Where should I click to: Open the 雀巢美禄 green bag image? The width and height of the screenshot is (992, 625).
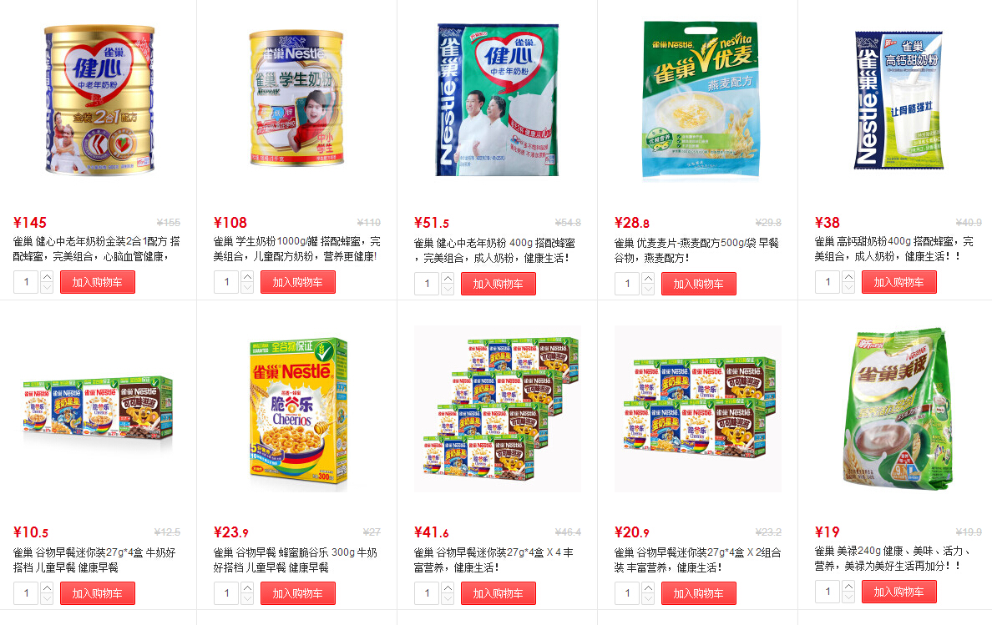(898, 408)
